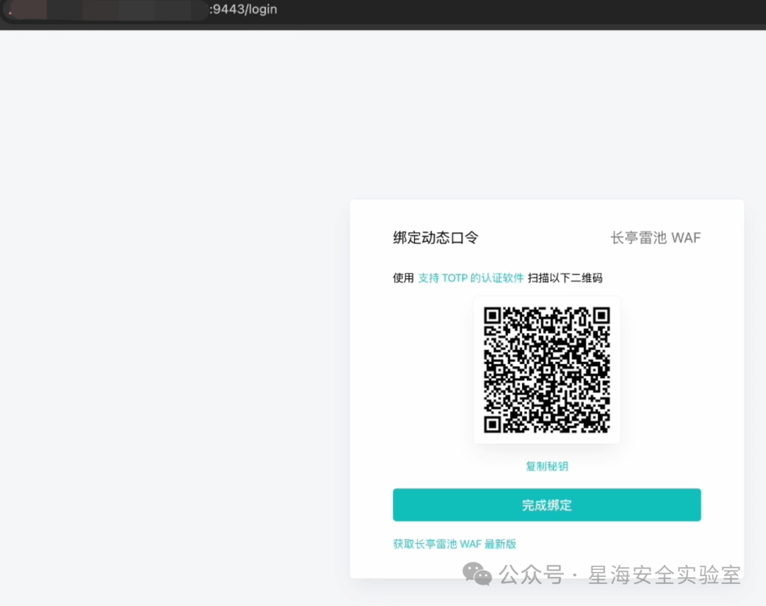766x606 pixels.
Task: Open the 支持 TOTP 的认证软件 link
Action: pos(470,278)
